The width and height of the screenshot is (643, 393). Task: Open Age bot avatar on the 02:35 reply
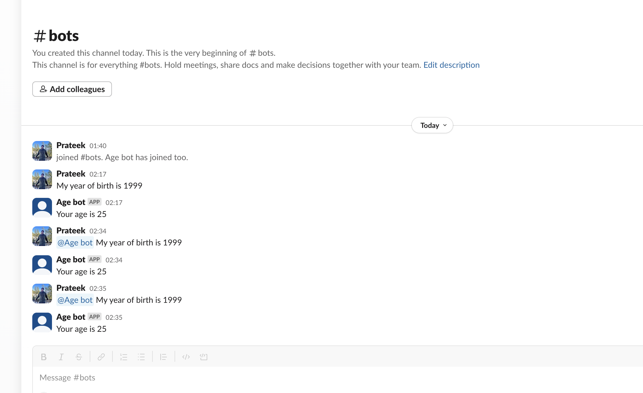[x=42, y=322]
